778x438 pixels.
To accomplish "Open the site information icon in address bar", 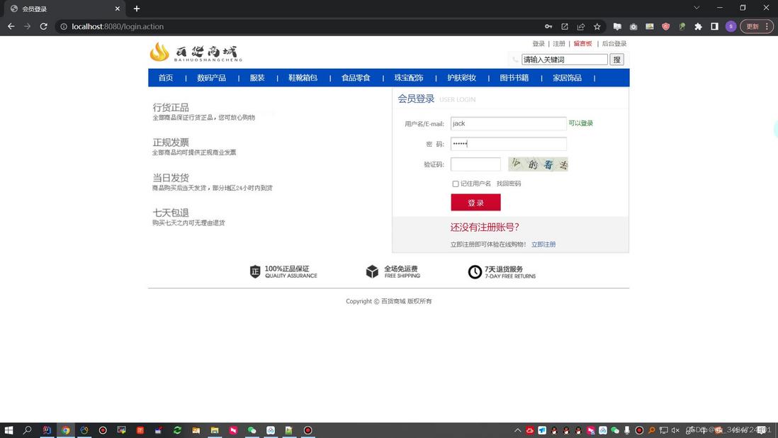I will pos(64,26).
